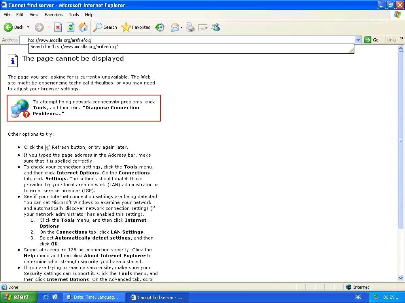
Task: Go to the Home page icon
Action: 83,27
